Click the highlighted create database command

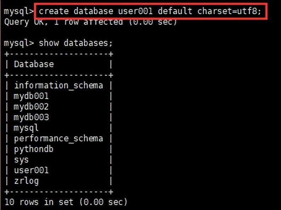[150, 11]
